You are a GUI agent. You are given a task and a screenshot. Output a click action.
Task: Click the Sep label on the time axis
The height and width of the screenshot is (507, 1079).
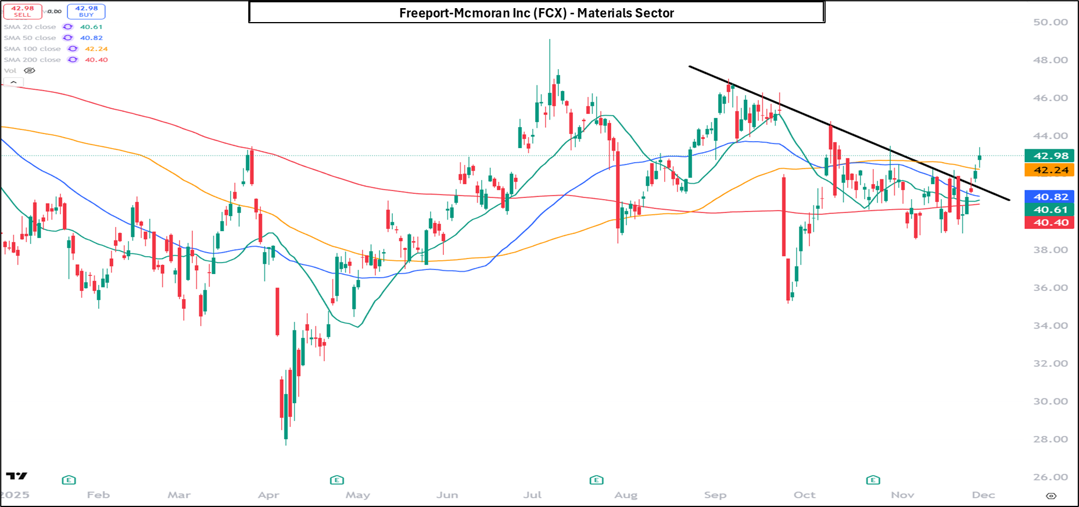tap(715, 495)
